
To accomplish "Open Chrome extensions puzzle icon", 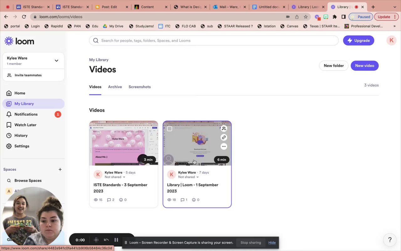I will 335,17.
